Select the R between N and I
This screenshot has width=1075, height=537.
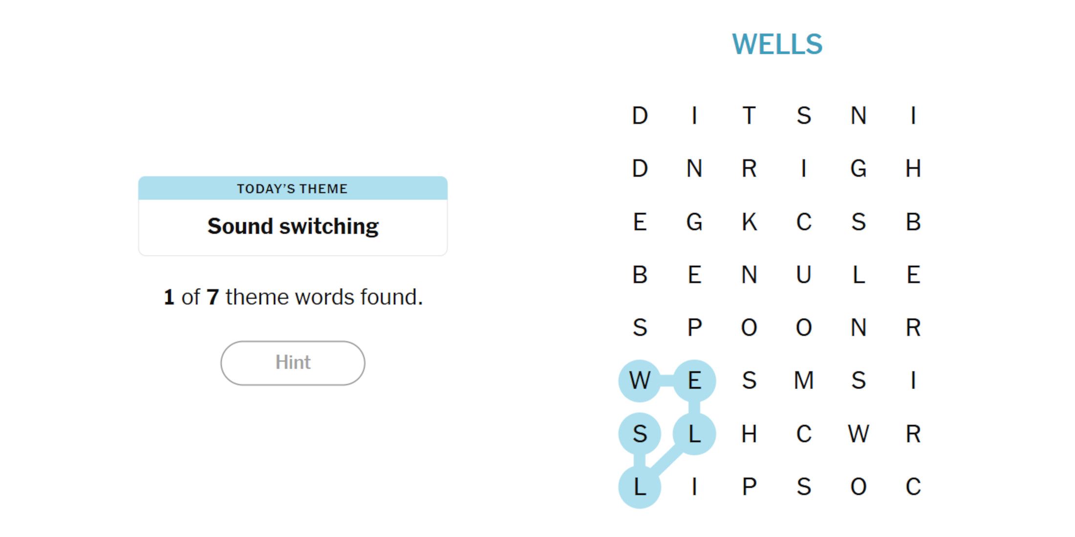(x=749, y=168)
